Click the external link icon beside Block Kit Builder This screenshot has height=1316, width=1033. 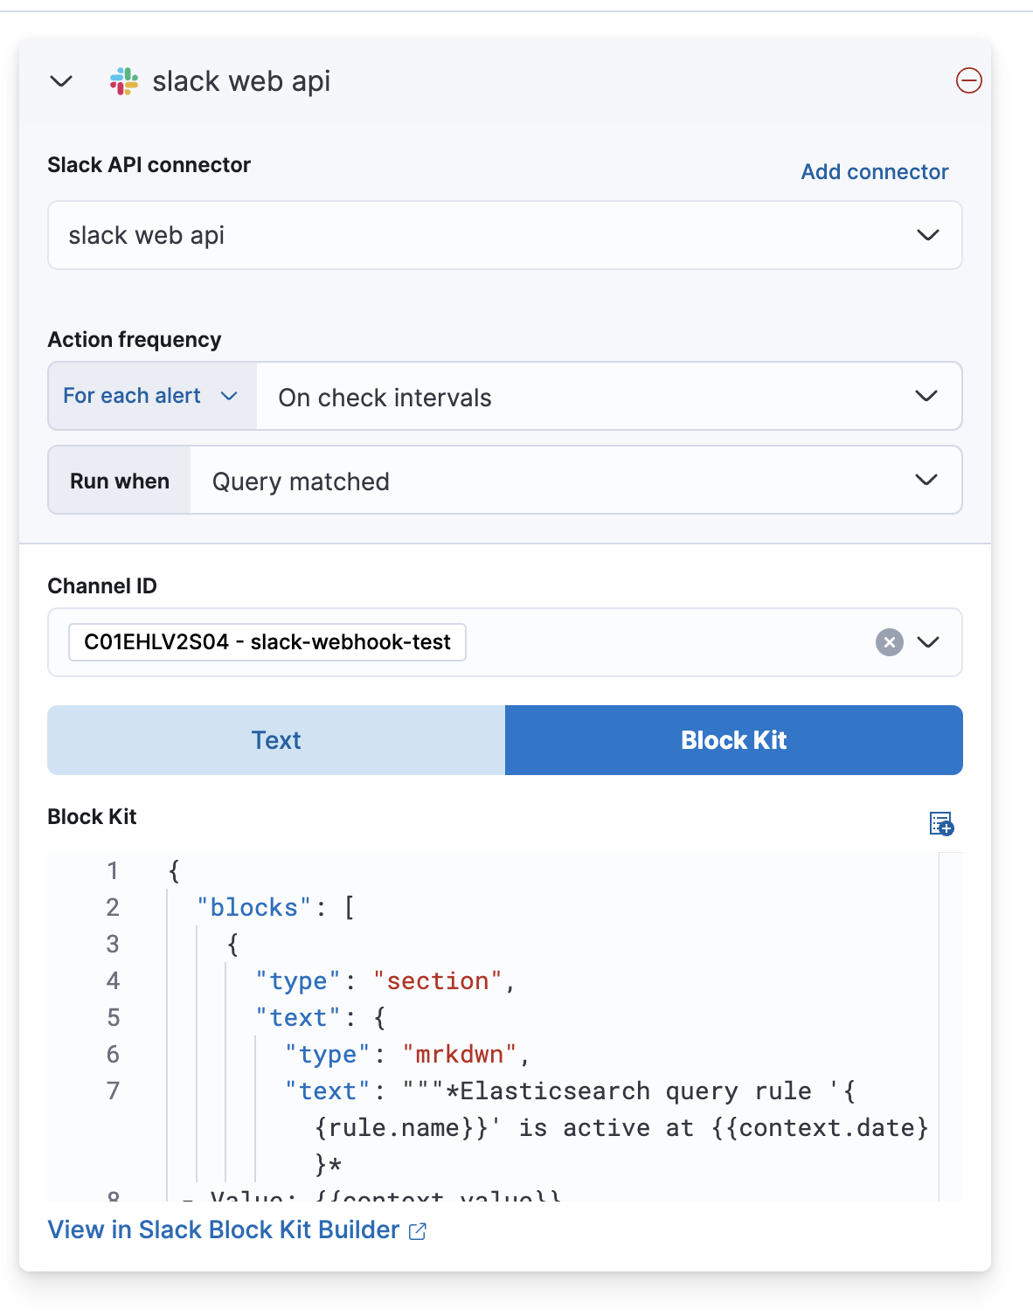[418, 1230]
